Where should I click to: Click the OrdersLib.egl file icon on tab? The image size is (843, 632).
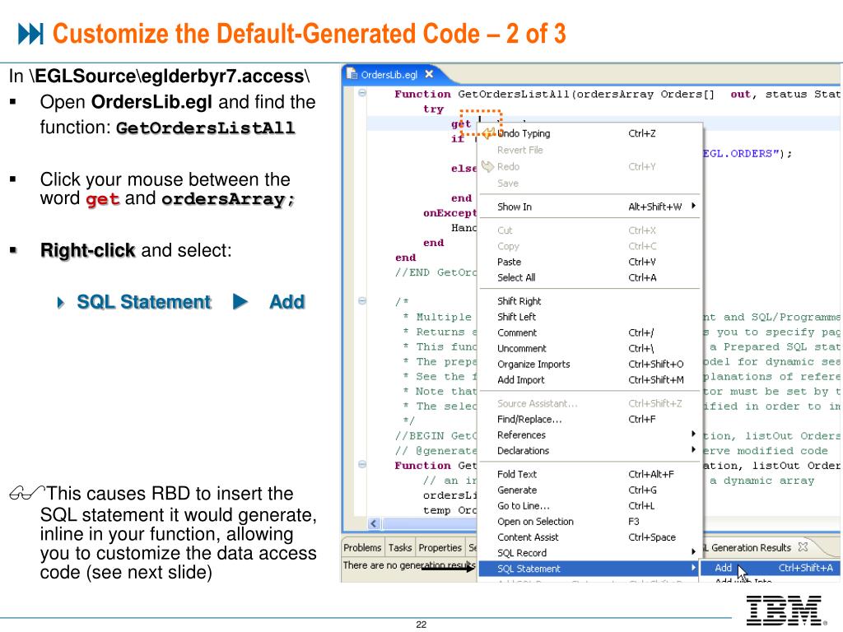point(352,74)
